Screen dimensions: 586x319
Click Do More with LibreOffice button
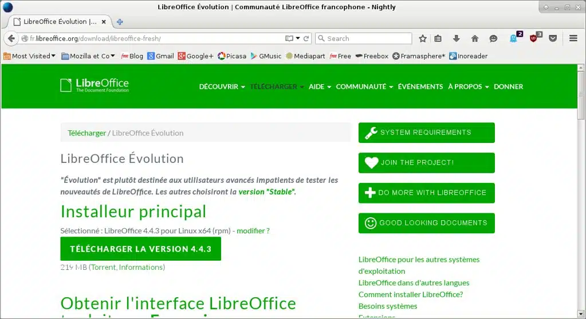click(426, 193)
